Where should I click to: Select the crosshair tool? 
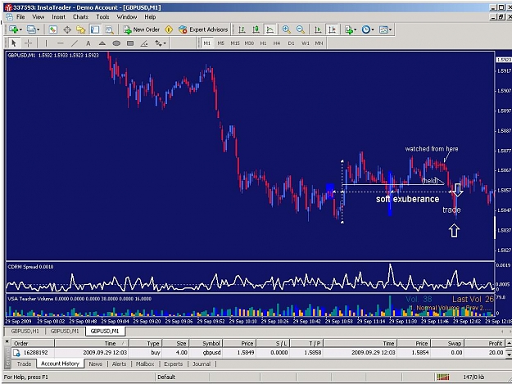point(28,43)
